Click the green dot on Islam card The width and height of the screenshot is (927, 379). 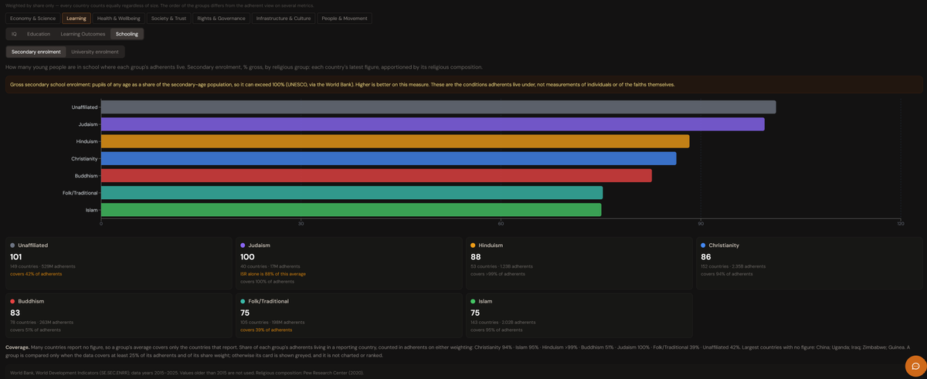[473, 301]
